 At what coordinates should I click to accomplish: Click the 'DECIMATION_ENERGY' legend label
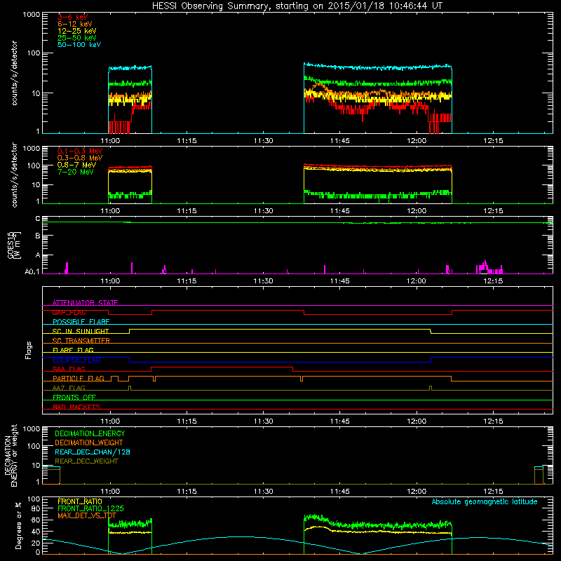click(x=90, y=433)
